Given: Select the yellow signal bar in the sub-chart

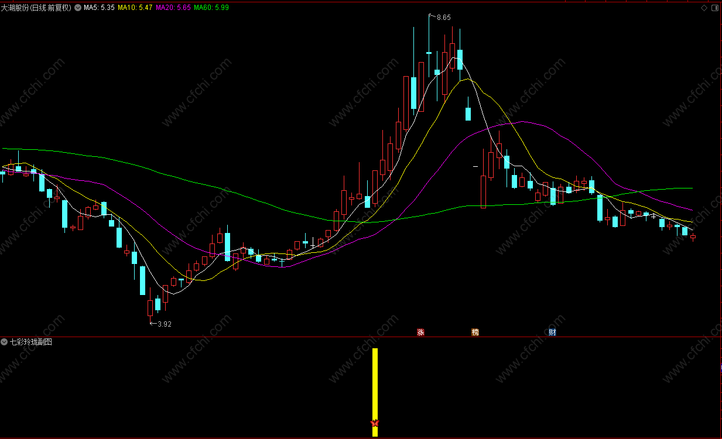Looking at the screenshot, I should pyautogui.click(x=375, y=392).
